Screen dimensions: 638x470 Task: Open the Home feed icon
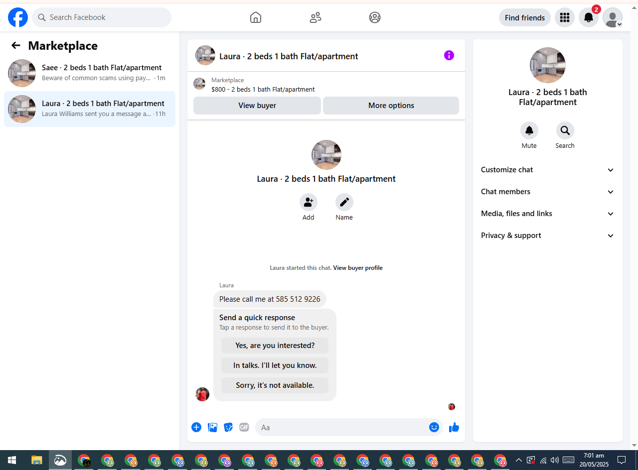[x=256, y=17]
